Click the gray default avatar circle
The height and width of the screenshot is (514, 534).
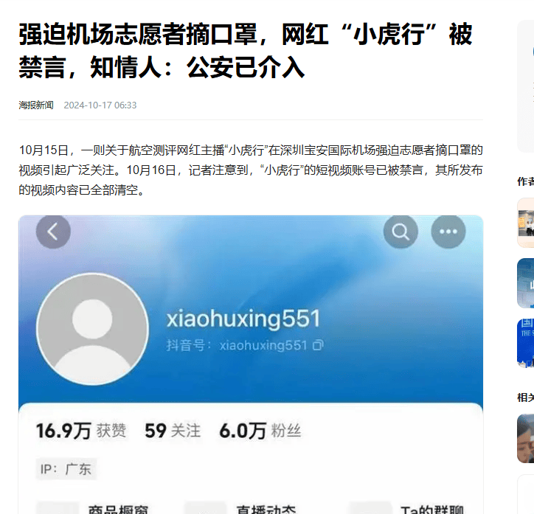coord(92,329)
